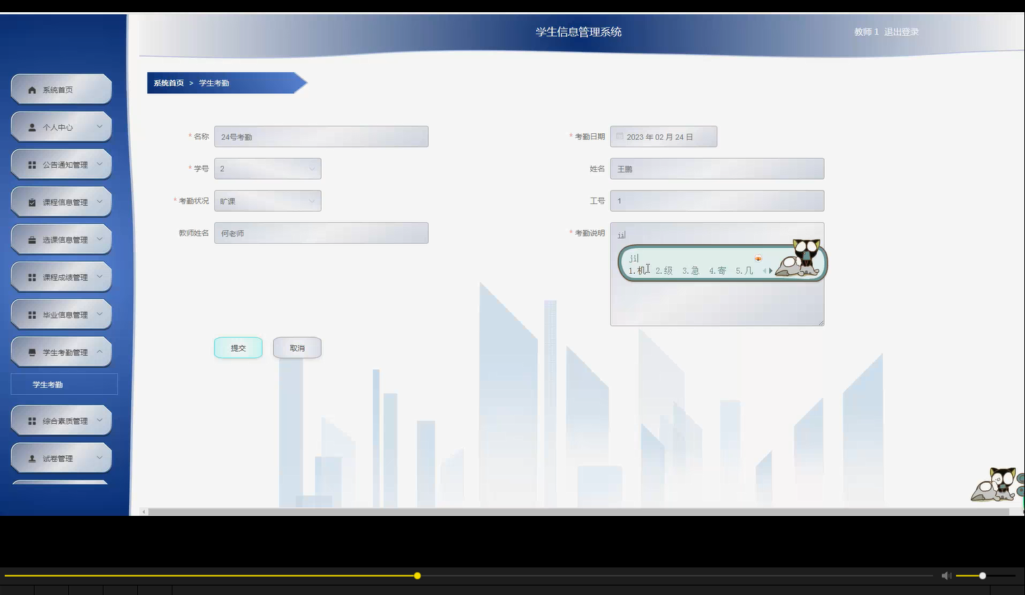Click the volume slider near the speaker icon
The width and height of the screenshot is (1025, 595).
tap(982, 575)
